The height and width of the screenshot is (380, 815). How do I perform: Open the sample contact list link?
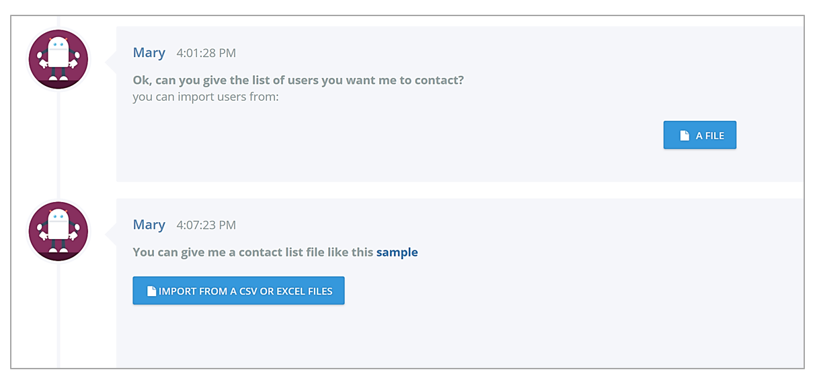point(397,252)
